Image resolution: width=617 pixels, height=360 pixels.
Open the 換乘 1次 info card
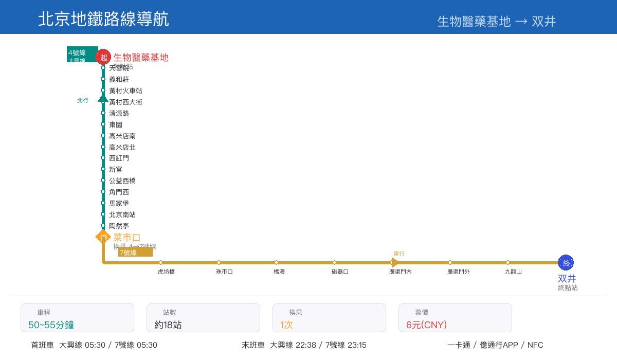(x=329, y=318)
